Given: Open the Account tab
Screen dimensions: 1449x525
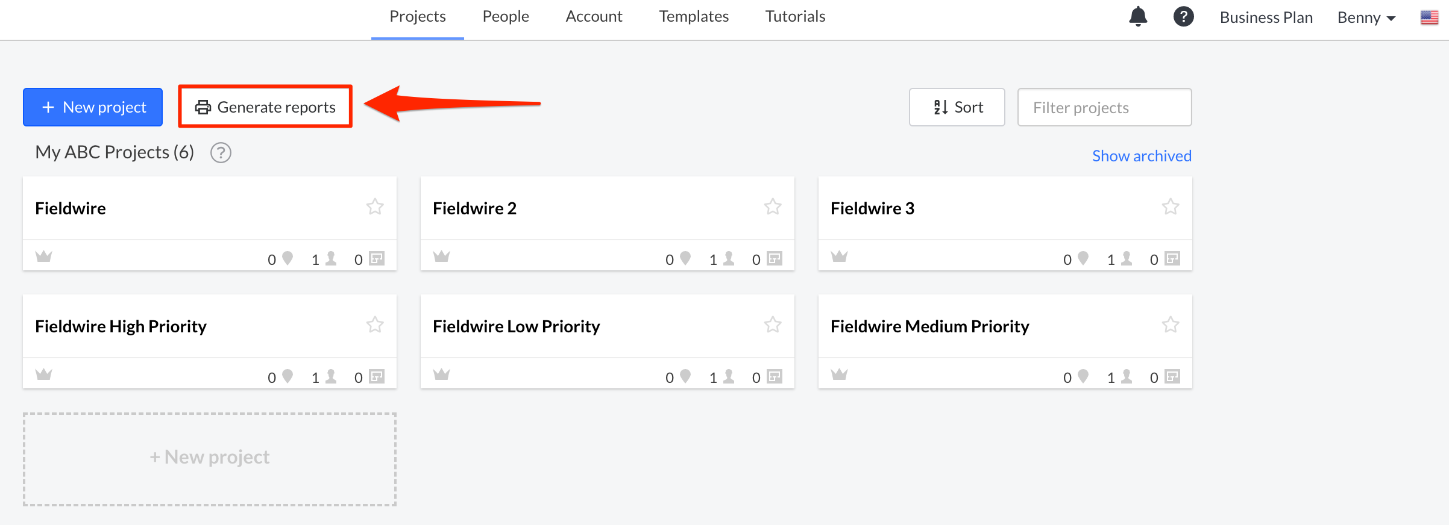Looking at the screenshot, I should 594,17.
